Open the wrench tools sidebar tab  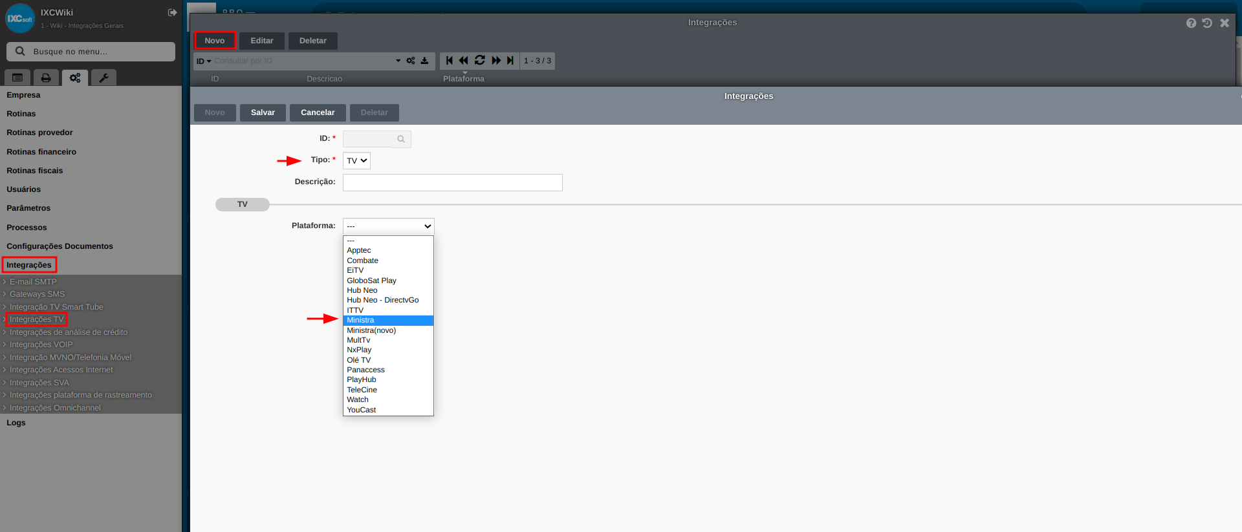point(103,78)
